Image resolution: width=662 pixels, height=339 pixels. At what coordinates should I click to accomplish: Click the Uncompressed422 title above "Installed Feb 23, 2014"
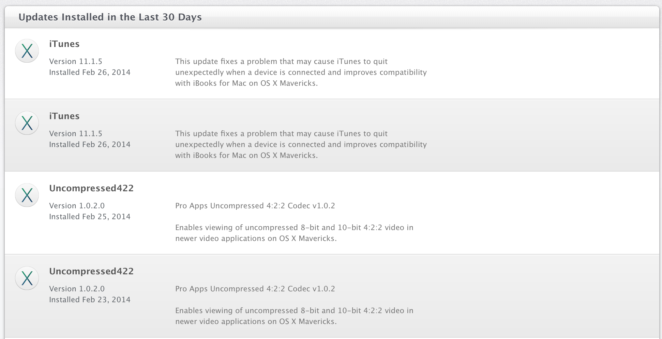(91, 271)
